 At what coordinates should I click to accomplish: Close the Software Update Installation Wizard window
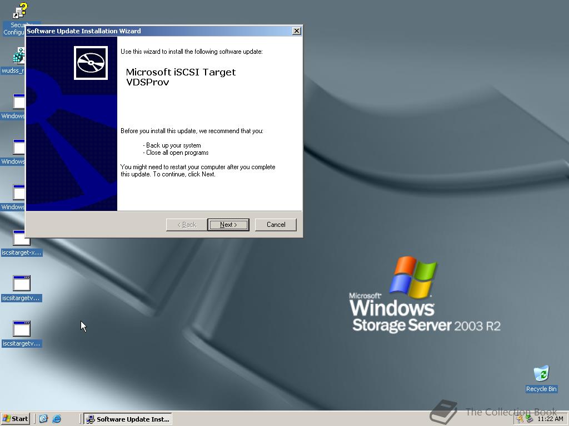point(297,31)
